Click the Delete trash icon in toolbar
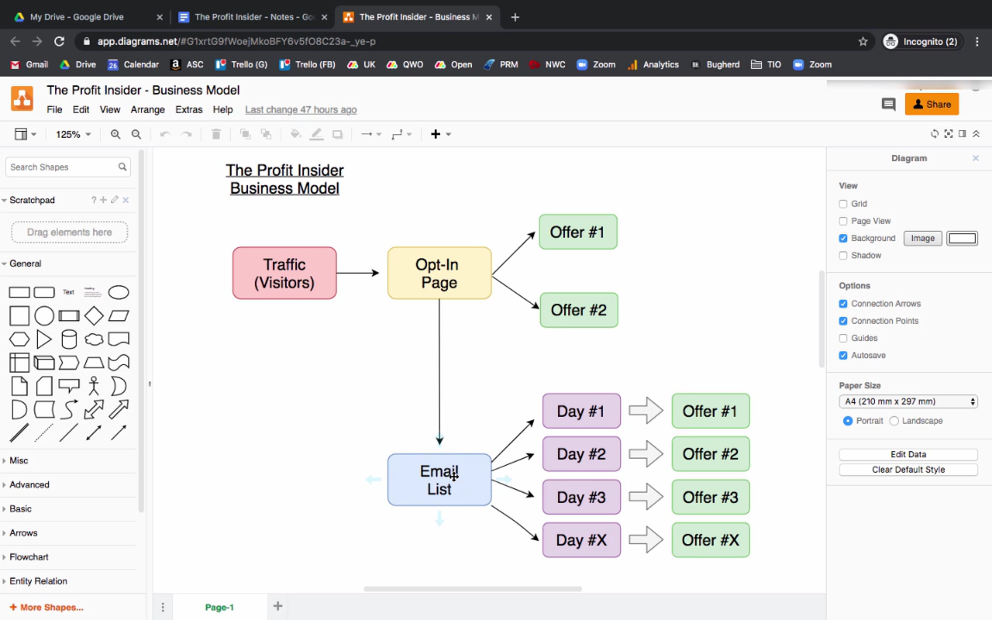This screenshot has width=992, height=620. pos(216,134)
